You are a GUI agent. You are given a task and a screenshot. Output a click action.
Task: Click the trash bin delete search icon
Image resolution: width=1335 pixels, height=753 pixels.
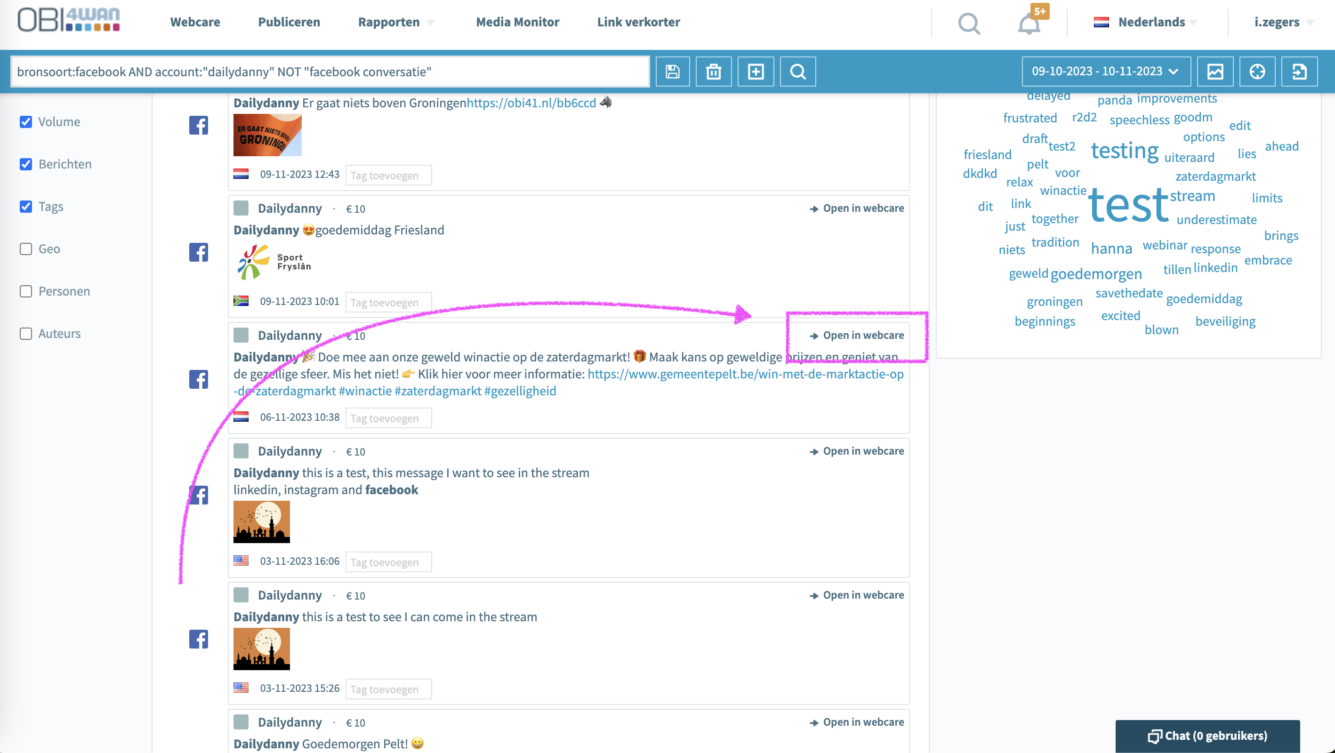(714, 72)
